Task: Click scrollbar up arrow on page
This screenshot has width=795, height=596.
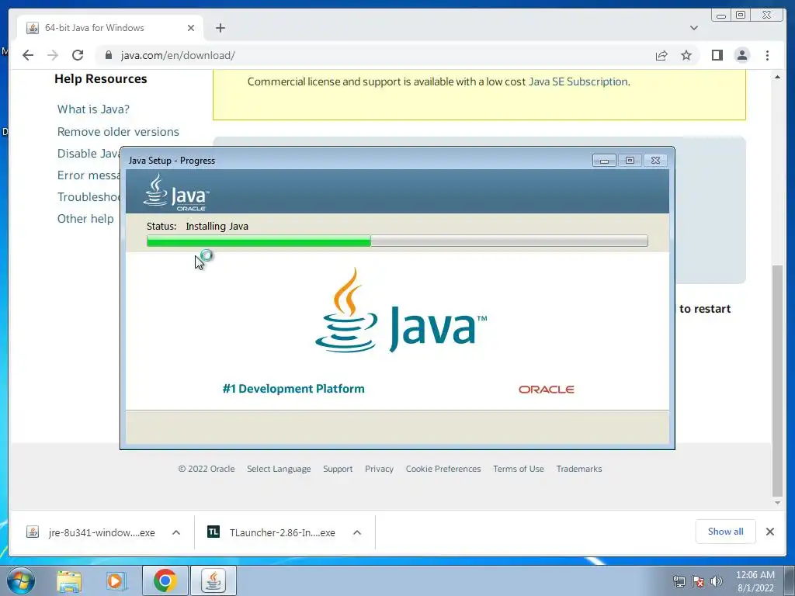Action: point(777,77)
